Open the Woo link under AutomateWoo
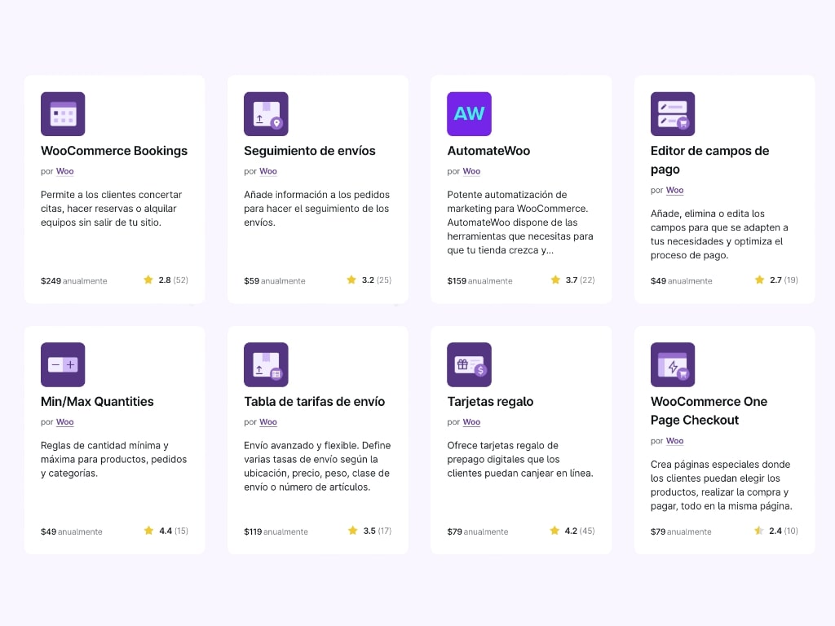 click(471, 171)
